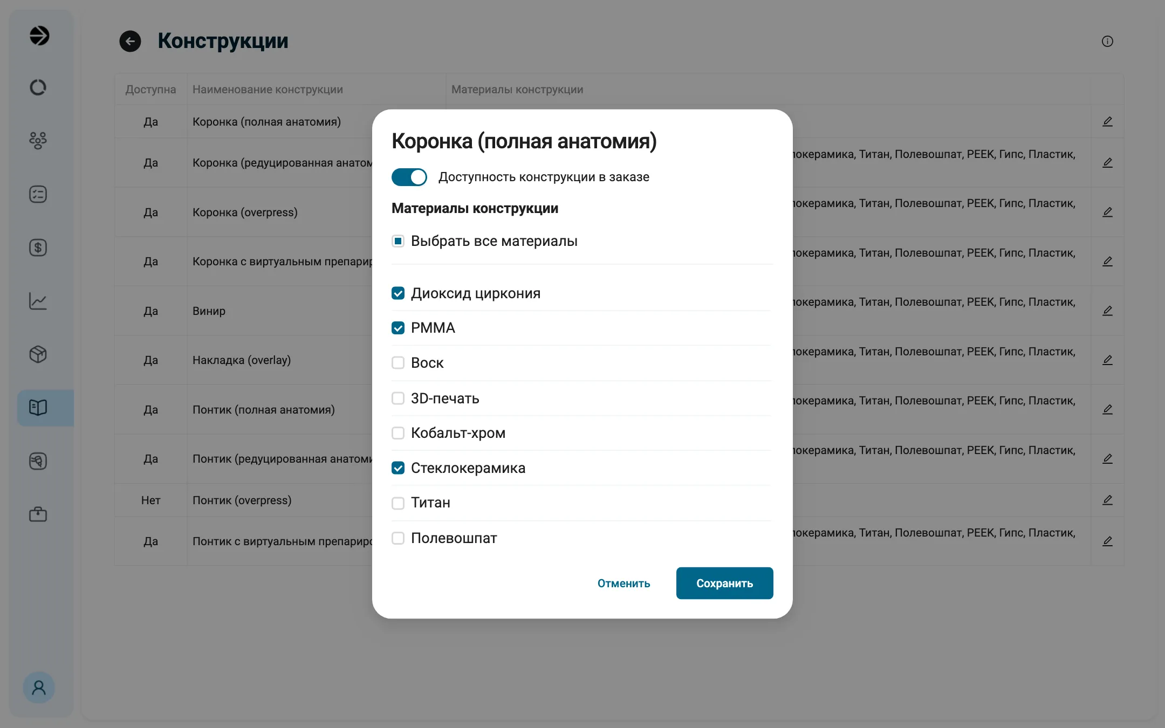Check Титан material

(x=398, y=503)
